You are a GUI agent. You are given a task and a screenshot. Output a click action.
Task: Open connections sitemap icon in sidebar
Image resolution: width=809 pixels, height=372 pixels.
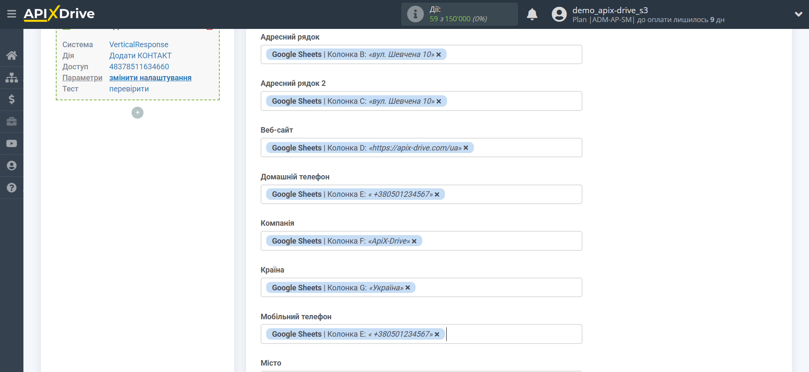(11, 77)
